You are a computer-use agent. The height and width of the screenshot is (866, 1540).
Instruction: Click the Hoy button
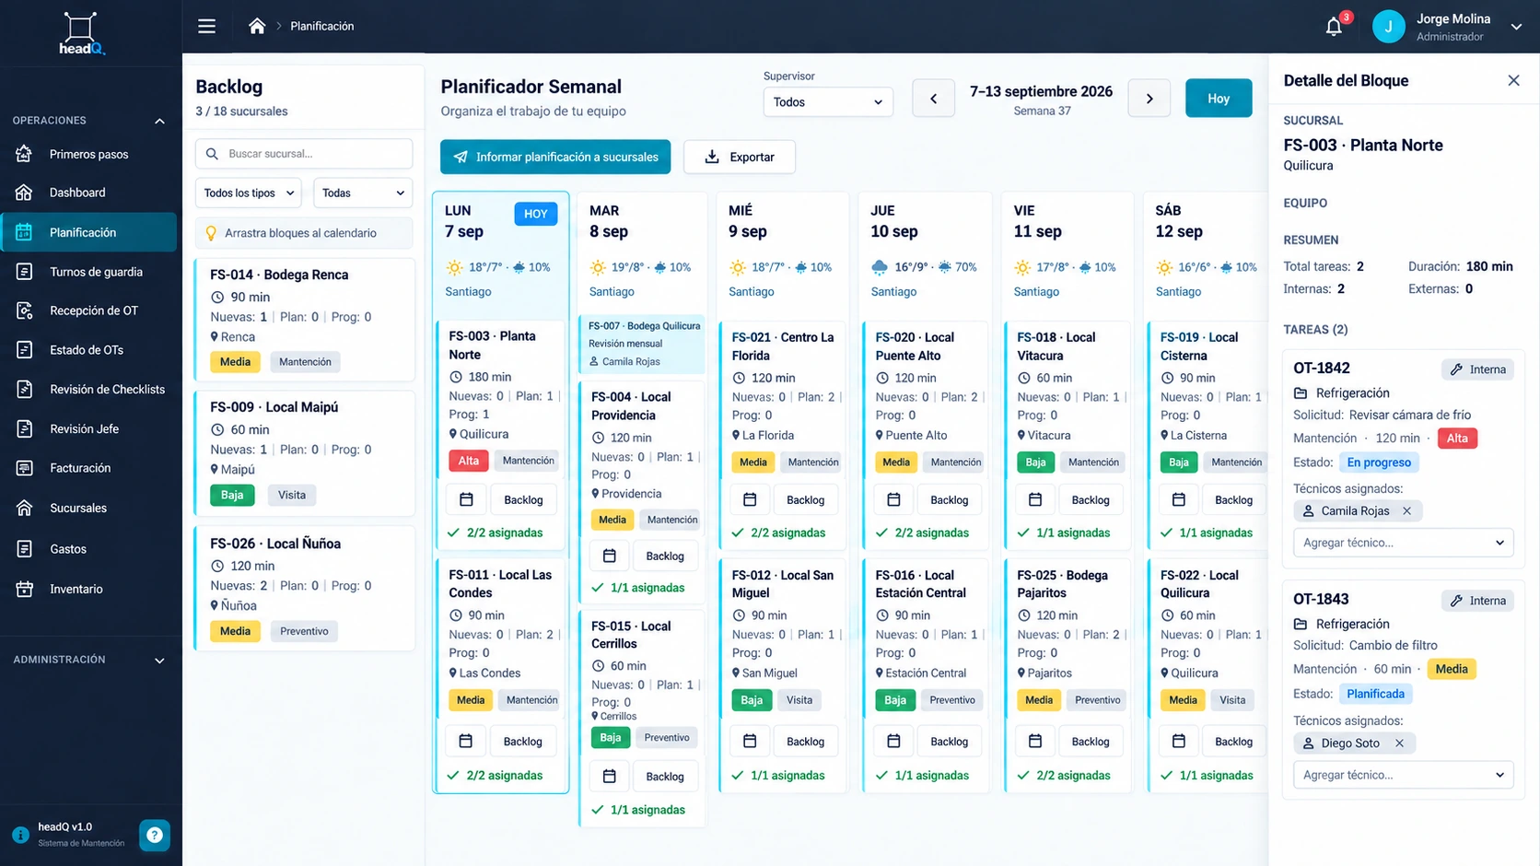(x=1219, y=99)
